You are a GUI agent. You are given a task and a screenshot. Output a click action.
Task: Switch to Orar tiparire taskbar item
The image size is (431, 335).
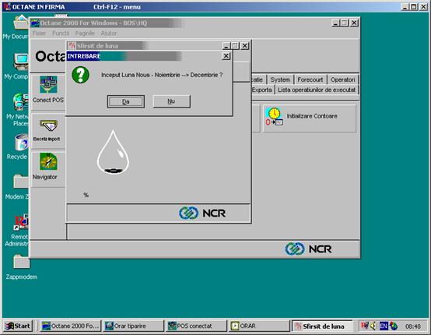pos(133,326)
